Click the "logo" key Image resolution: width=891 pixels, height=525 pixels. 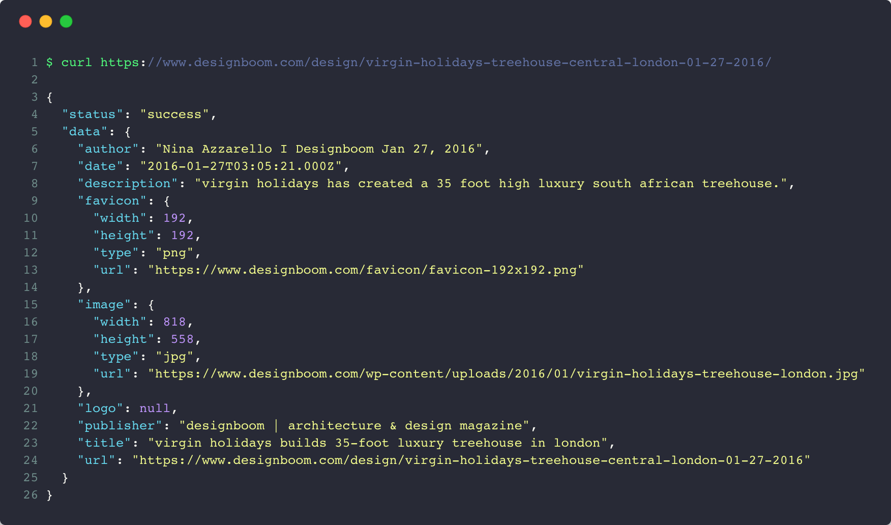pyautogui.click(x=100, y=409)
